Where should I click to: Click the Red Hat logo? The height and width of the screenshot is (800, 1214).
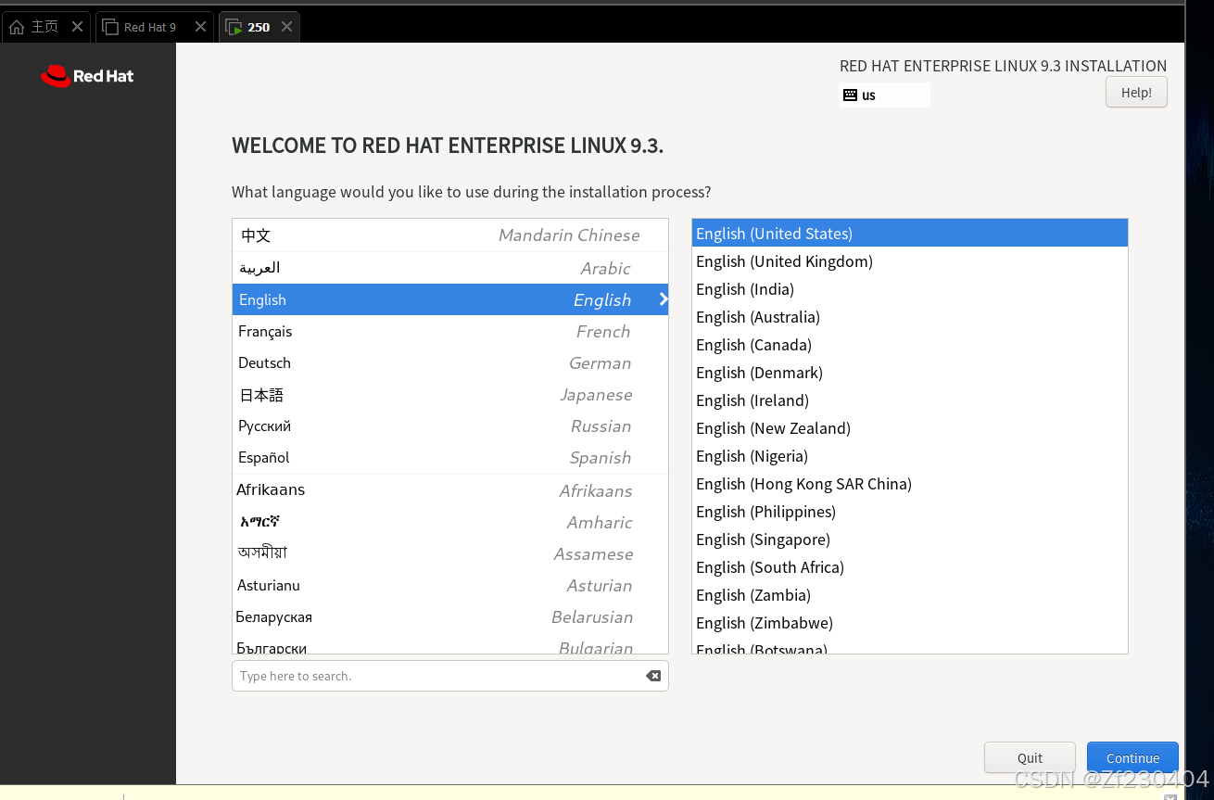pos(87,76)
